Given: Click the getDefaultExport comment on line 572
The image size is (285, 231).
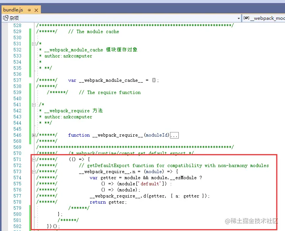Looking at the screenshot, I should 174,166.
